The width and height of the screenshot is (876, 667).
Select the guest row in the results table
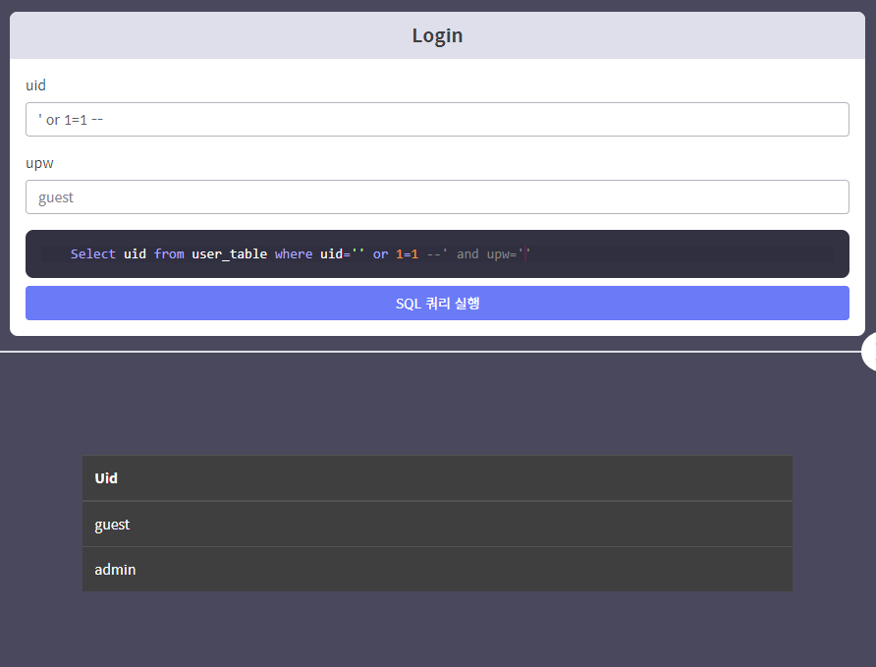437,524
